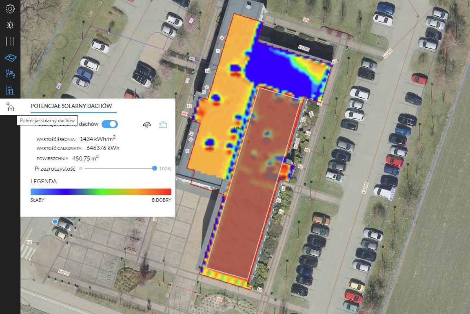Open the settings gear in sidebar
470x314 pixels.
[x=10, y=9]
